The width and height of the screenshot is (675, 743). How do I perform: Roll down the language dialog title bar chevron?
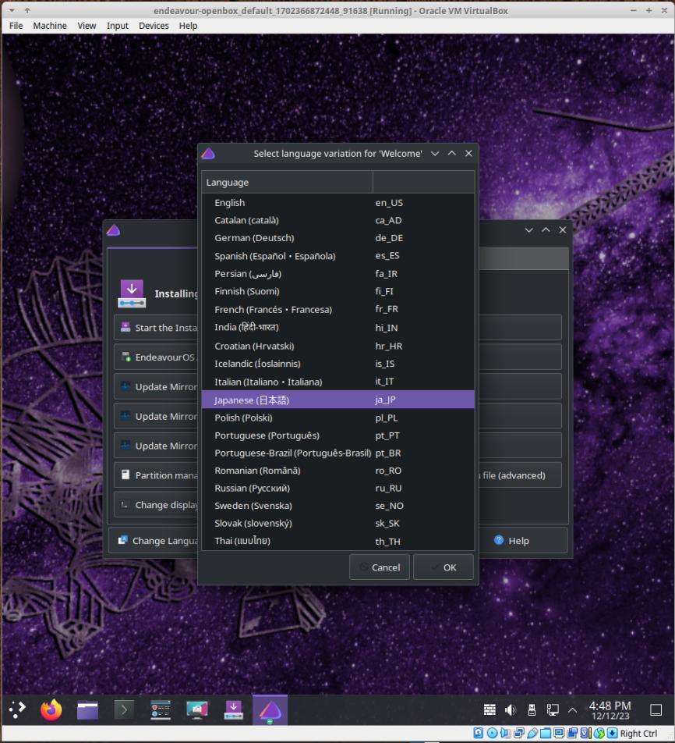coord(435,154)
